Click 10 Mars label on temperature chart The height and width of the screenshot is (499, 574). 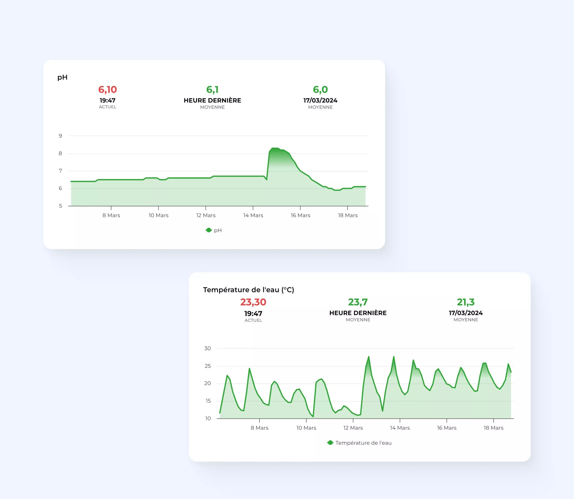[306, 428]
